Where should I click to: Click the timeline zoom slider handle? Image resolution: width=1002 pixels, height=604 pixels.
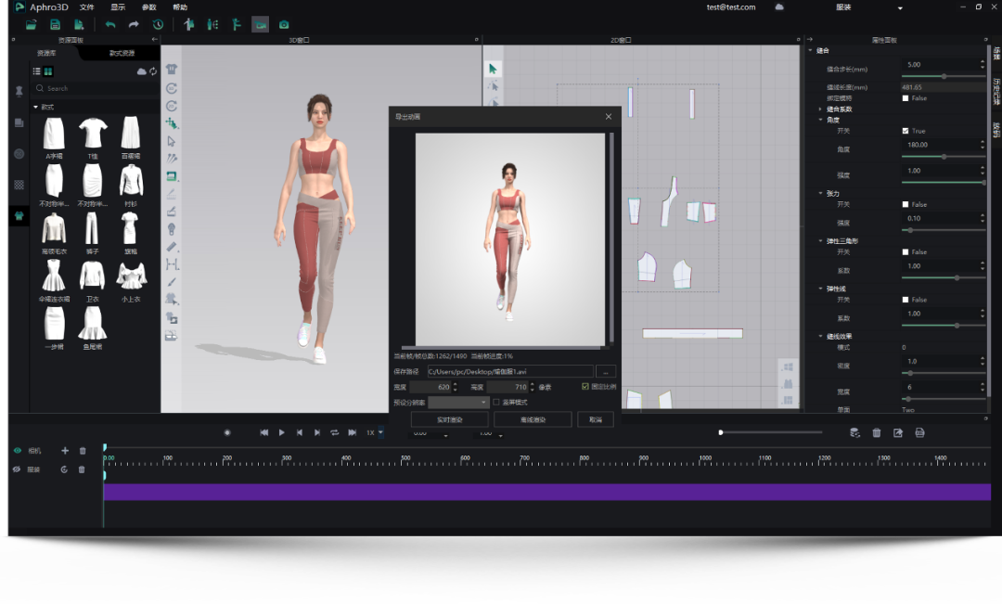coord(721,432)
